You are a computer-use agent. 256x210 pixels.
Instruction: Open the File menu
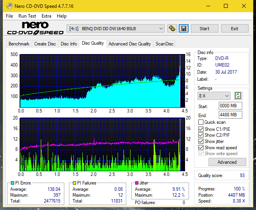9,16
